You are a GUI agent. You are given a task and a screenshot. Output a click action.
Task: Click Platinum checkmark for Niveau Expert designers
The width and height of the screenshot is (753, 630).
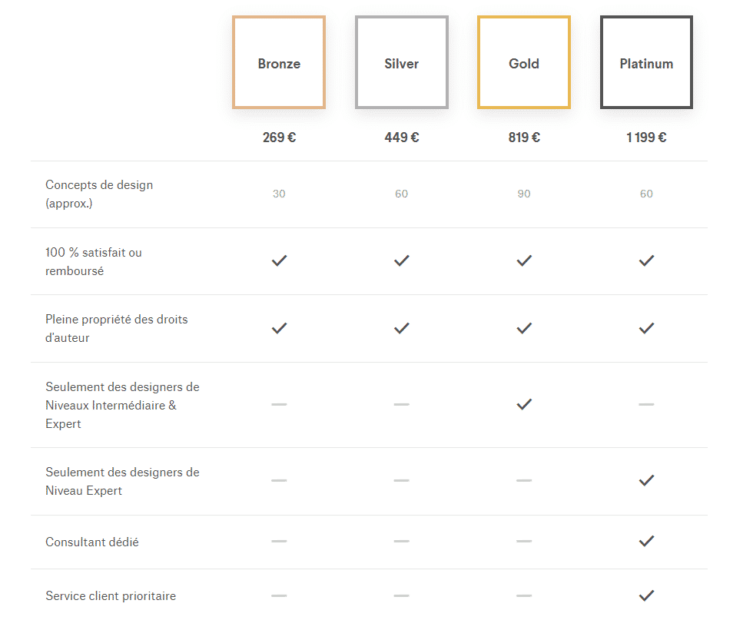tap(646, 480)
